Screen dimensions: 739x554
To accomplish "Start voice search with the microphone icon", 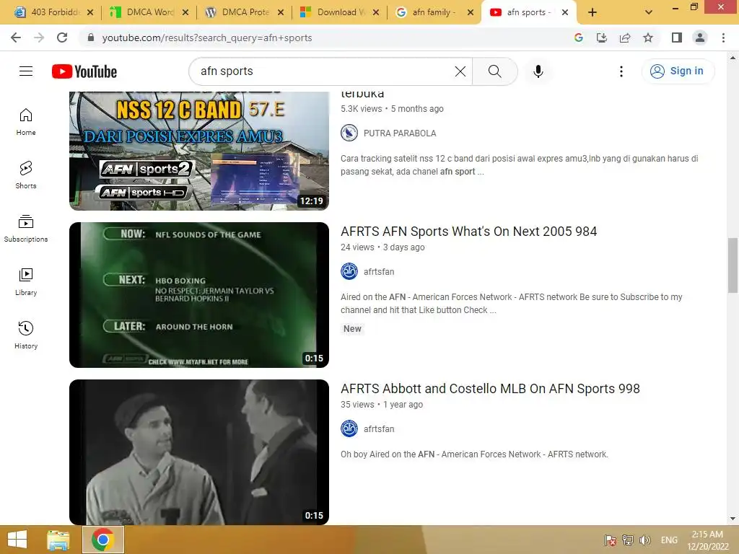I will pyautogui.click(x=538, y=71).
